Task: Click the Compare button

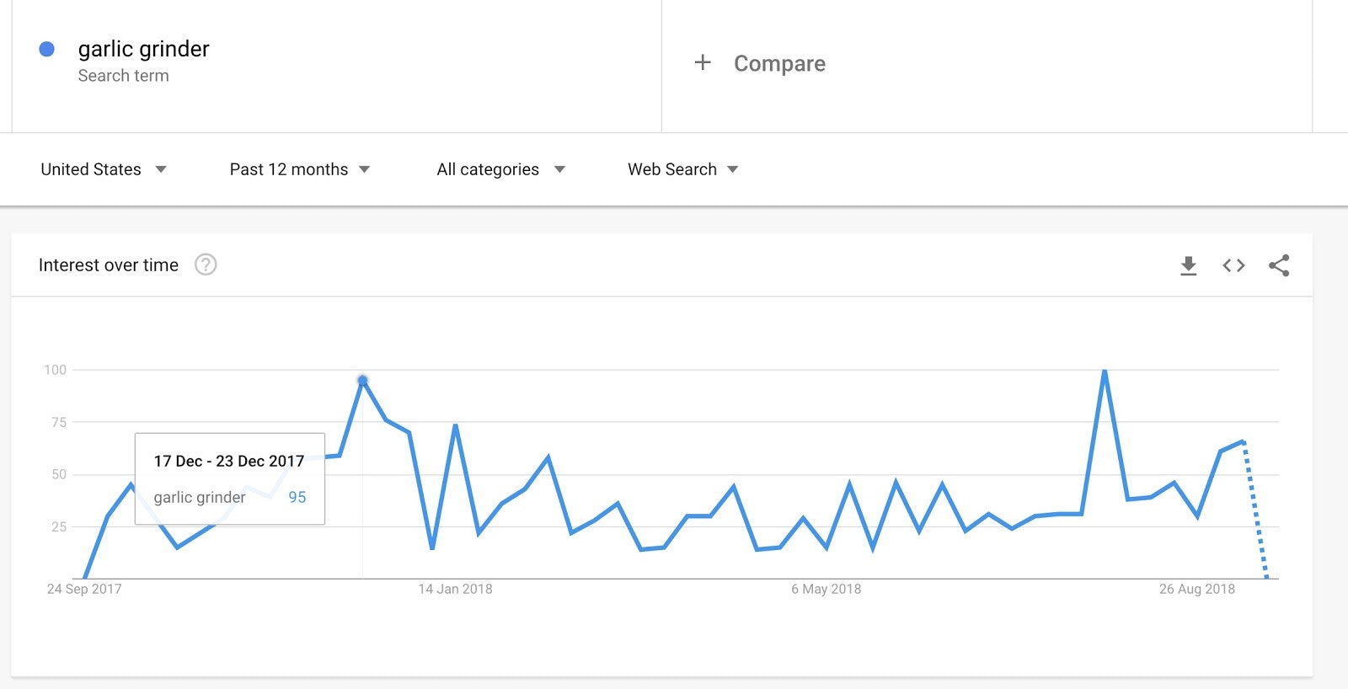Action: pyautogui.click(x=778, y=64)
